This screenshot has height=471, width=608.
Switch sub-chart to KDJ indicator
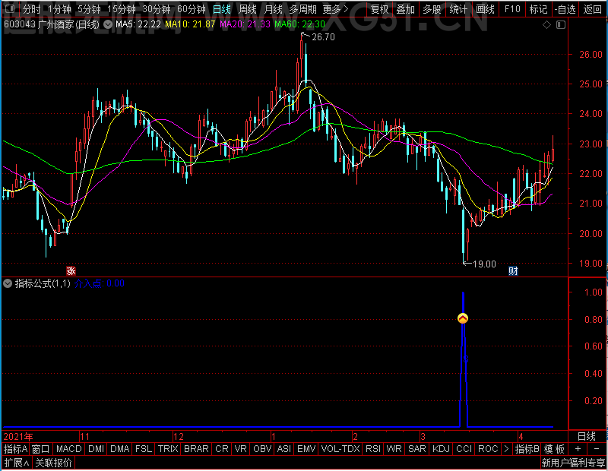point(441,449)
